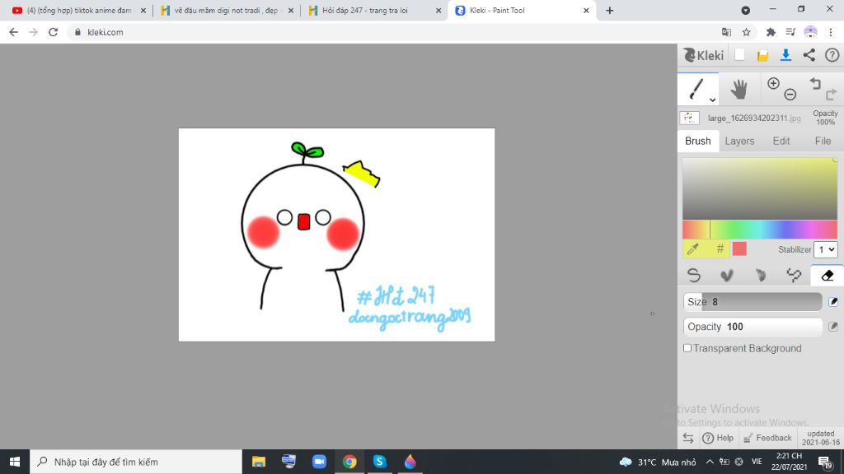Zoom out of the canvas
844x474 pixels.
790,95
